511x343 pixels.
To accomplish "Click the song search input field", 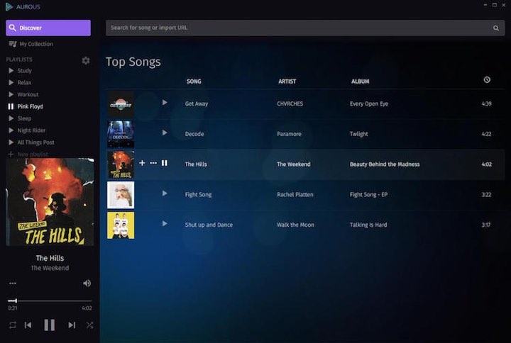I will coord(298,28).
